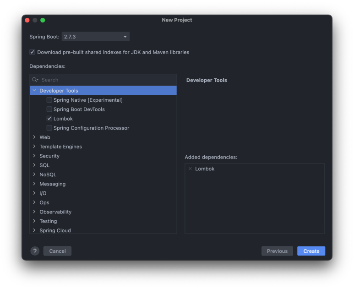The image size is (354, 289).
Task: Close the New Project window
Action: click(x=27, y=20)
